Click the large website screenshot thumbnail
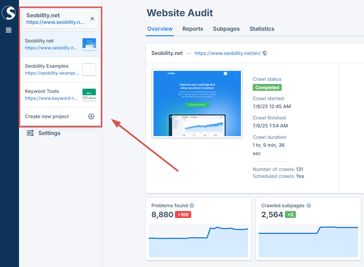364x267 pixels. pyautogui.click(x=197, y=104)
